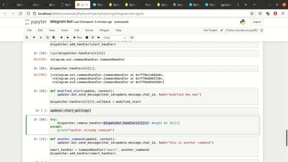288x162 pixels.
Task: Bookmark this page with the star icon
Action: pyautogui.click(x=252, y=13)
